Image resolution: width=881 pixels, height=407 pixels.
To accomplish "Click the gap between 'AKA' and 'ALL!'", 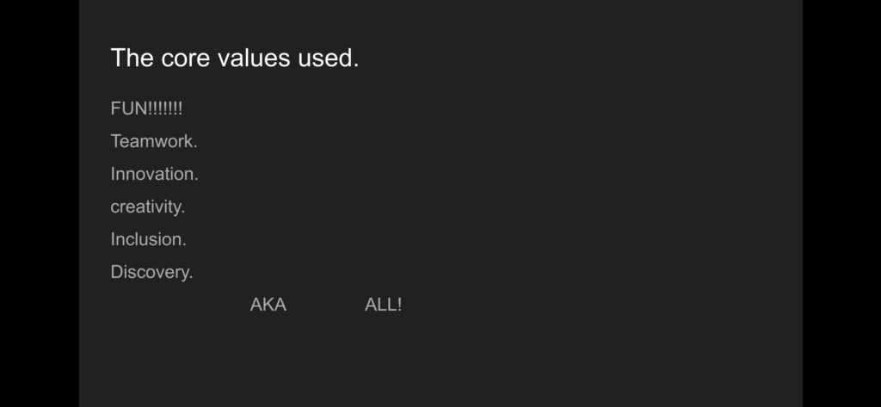I will 325,305.
